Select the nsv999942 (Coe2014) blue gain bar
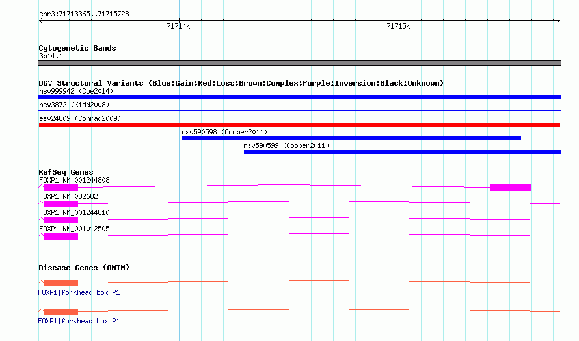Screen dimensions: 579x341 299,97
